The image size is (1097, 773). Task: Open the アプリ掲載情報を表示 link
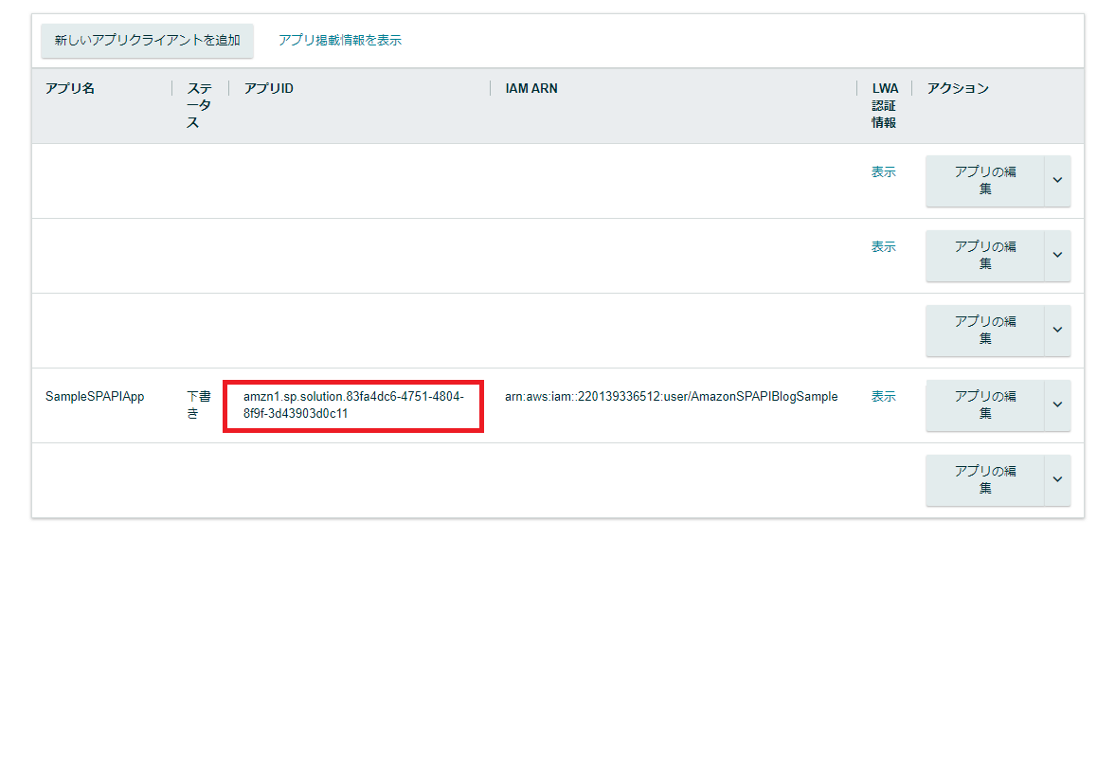tap(340, 41)
